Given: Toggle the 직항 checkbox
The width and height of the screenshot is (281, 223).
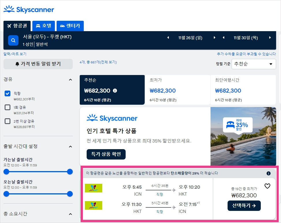Looking at the screenshot, I should click(x=8, y=93).
